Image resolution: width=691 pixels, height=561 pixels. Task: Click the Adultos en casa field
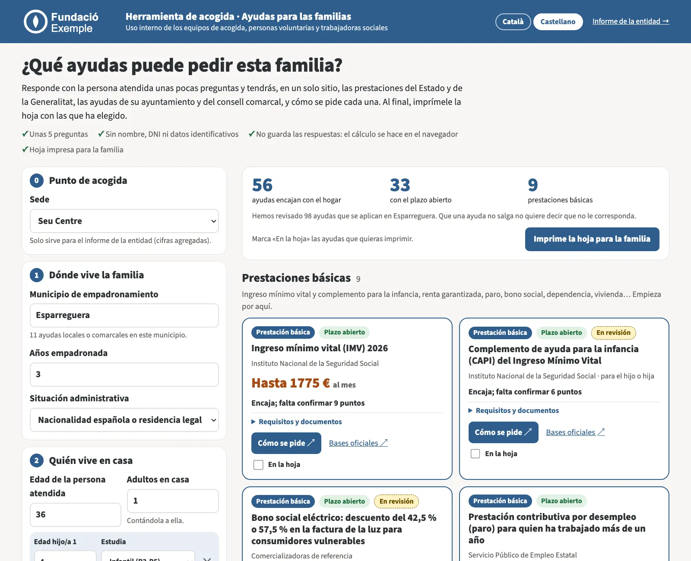click(173, 501)
